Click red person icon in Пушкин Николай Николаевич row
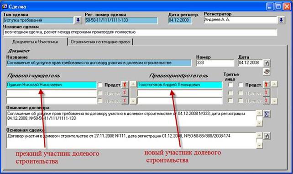This screenshot has width=293, height=174. 125,85
